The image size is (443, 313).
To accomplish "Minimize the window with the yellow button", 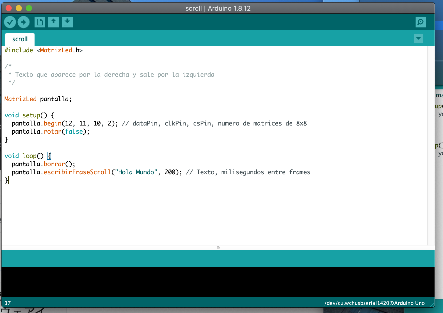I will pos(19,8).
